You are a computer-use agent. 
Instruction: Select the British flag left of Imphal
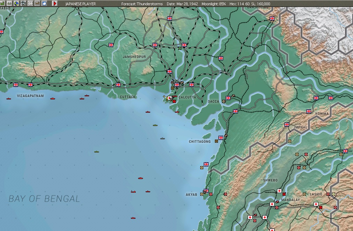click(x=287, y=125)
